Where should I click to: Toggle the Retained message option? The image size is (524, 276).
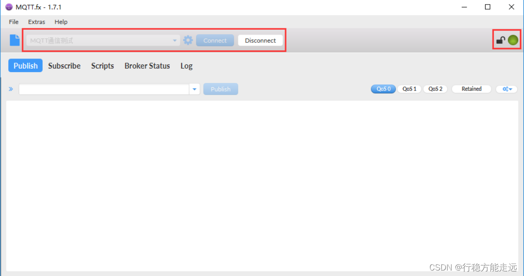pos(471,89)
